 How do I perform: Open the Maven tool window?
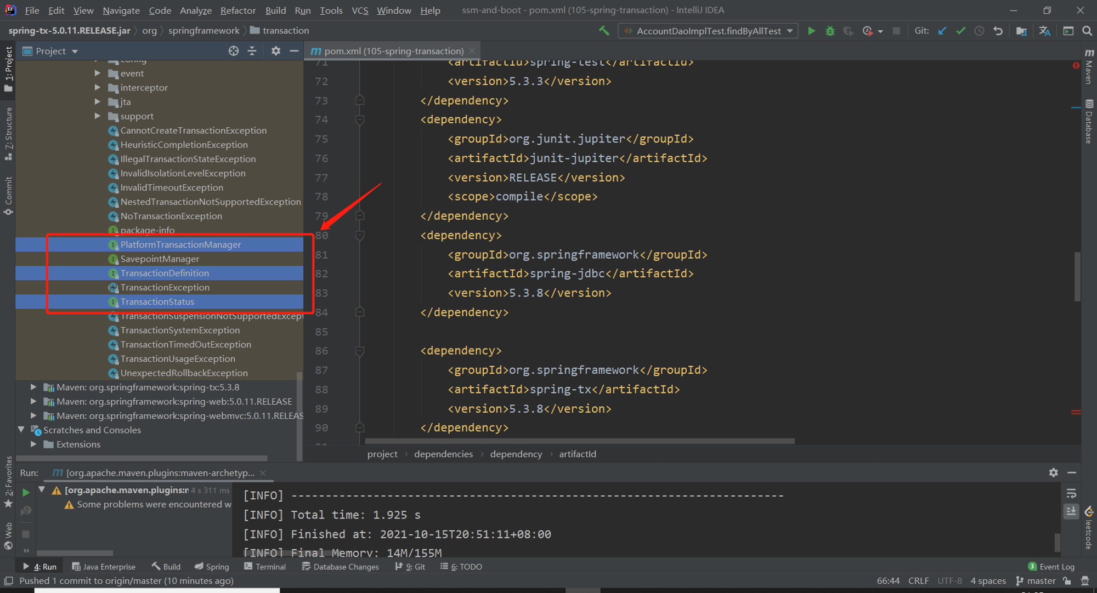click(1089, 66)
